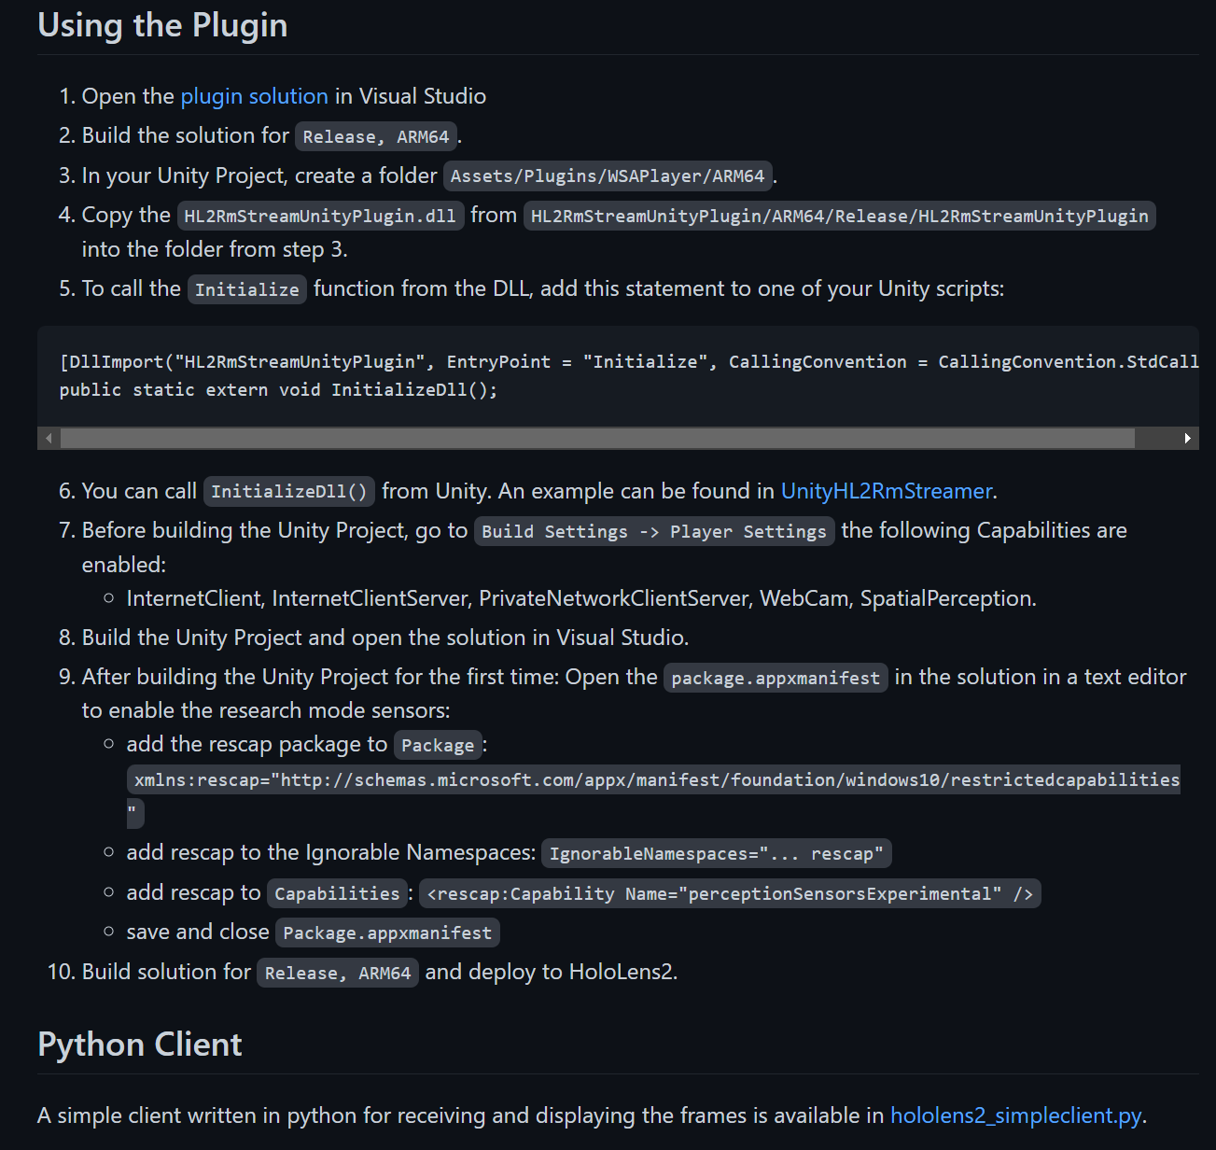1216x1150 pixels.
Task: Click 'public static extern void InitializeDll();' line
Action: click(x=278, y=389)
